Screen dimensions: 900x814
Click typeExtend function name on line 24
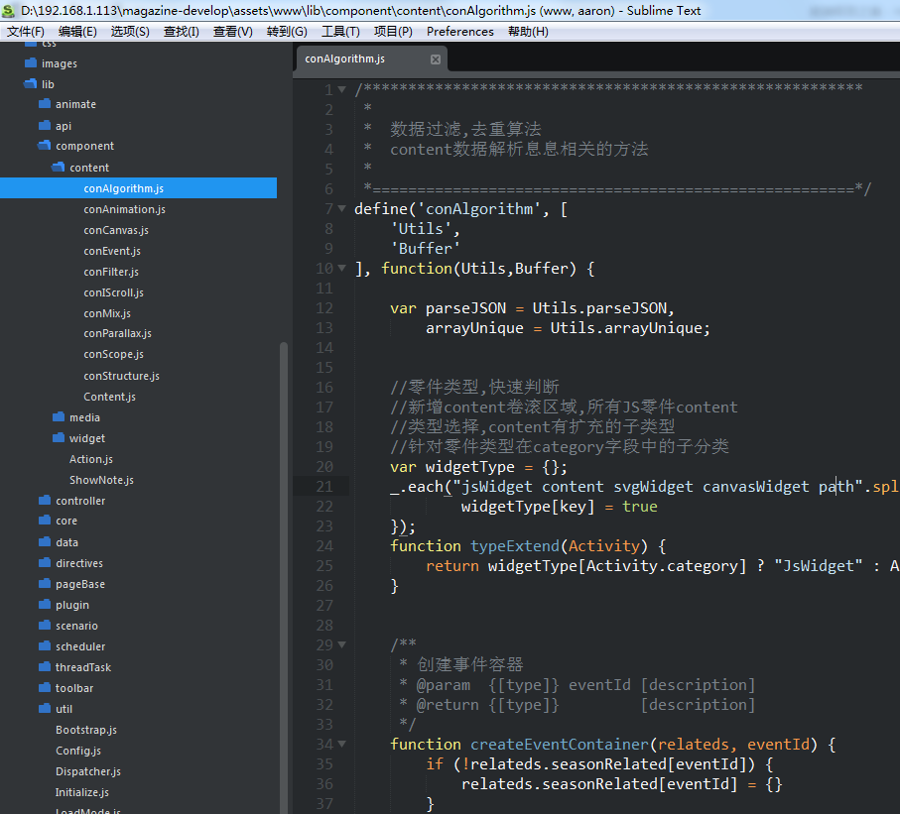515,545
